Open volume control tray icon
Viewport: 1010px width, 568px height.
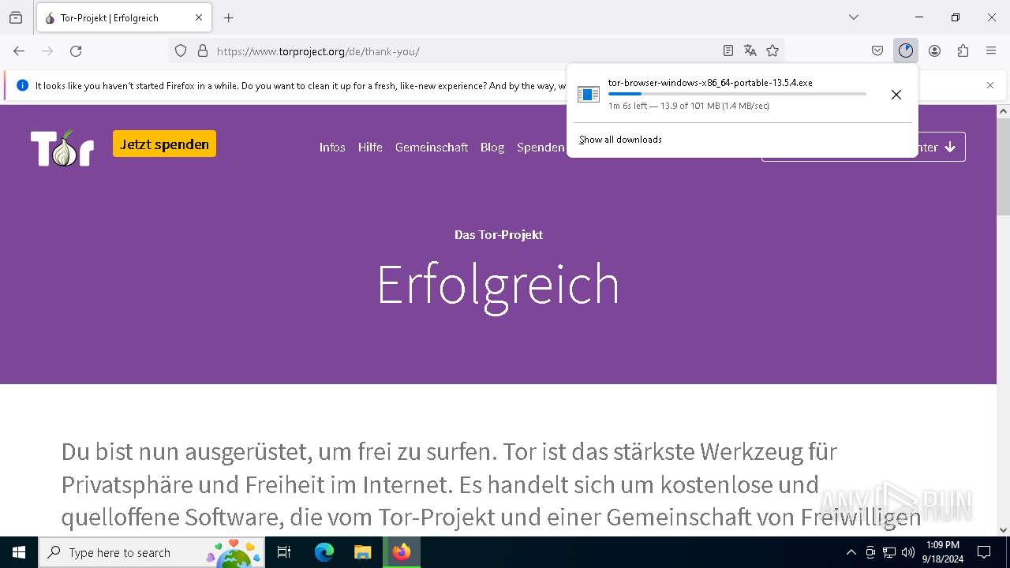pos(908,552)
